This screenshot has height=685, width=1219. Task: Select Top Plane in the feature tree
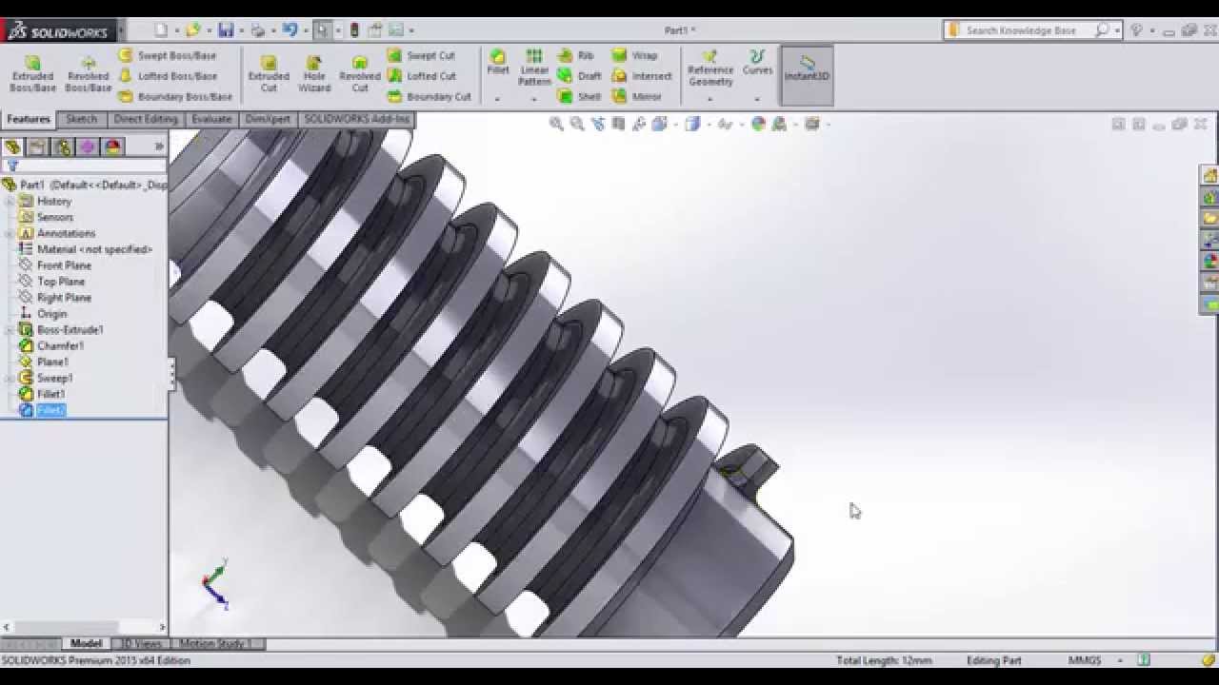[61, 282]
